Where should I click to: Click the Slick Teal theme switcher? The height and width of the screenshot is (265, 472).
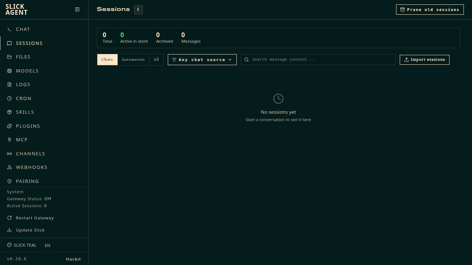(x=22, y=245)
